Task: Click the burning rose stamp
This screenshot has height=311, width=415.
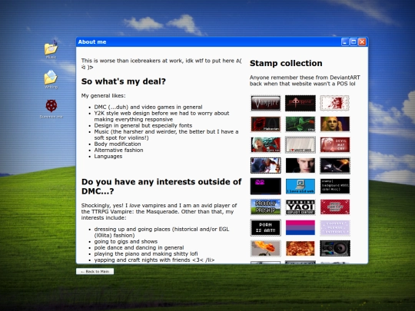Action: 266,248
